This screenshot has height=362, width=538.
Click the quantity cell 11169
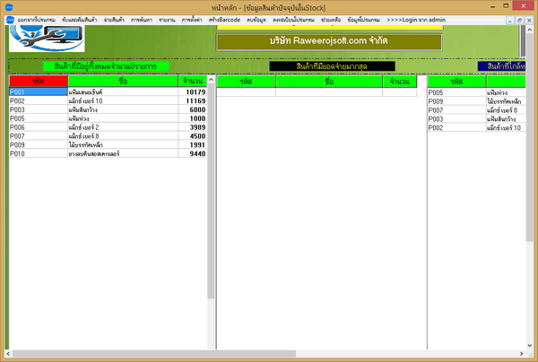(x=192, y=100)
